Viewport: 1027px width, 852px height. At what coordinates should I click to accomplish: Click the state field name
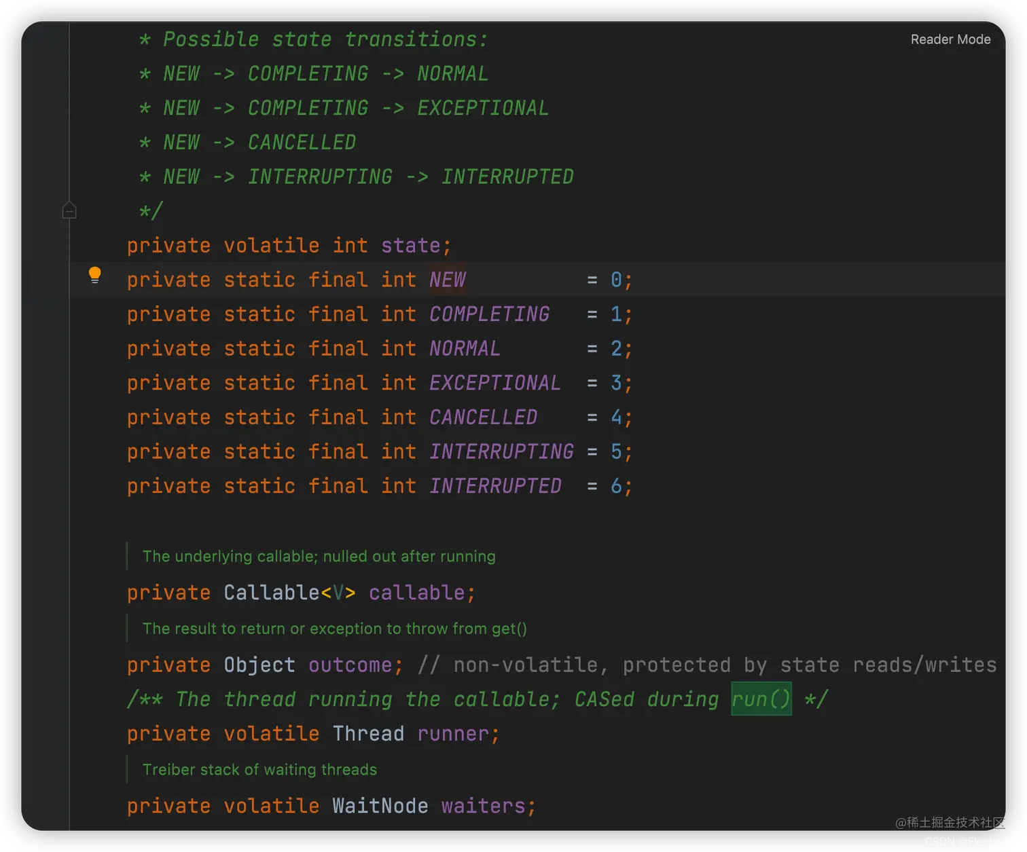411,245
